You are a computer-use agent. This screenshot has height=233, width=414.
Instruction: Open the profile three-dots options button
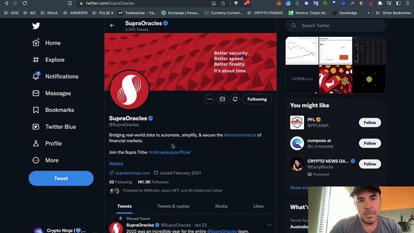coord(210,99)
